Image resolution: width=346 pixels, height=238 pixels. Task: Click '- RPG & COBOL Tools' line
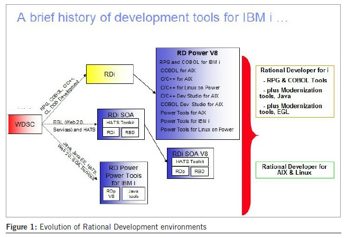pyautogui.click(x=295, y=80)
